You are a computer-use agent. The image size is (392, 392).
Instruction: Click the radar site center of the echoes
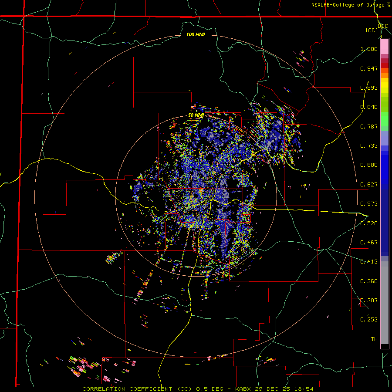pos(196,196)
